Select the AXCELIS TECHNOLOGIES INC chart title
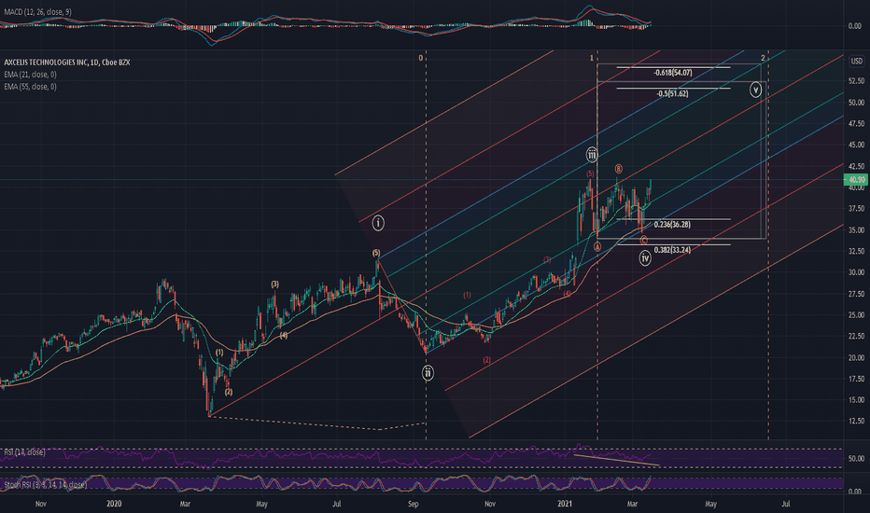Image resolution: width=870 pixels, height=513 pixels. pyautogui.click(x=67, y=62)
